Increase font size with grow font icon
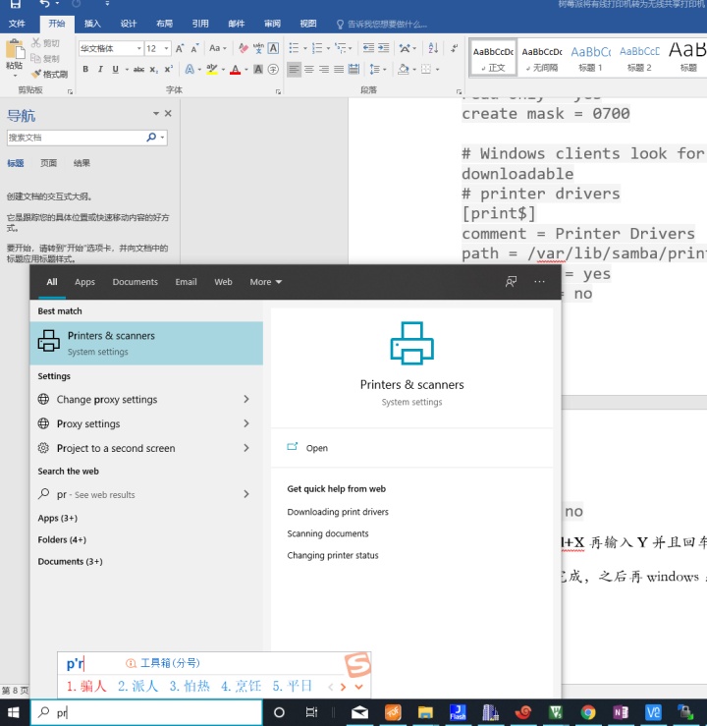 (x=180, y=48)
